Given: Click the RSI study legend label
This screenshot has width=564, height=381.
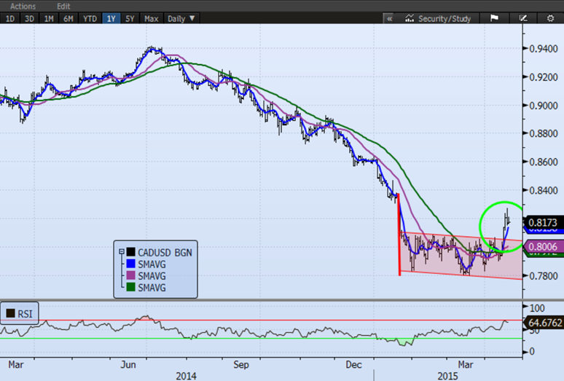Looking at the screenshot, I should 26,314.
